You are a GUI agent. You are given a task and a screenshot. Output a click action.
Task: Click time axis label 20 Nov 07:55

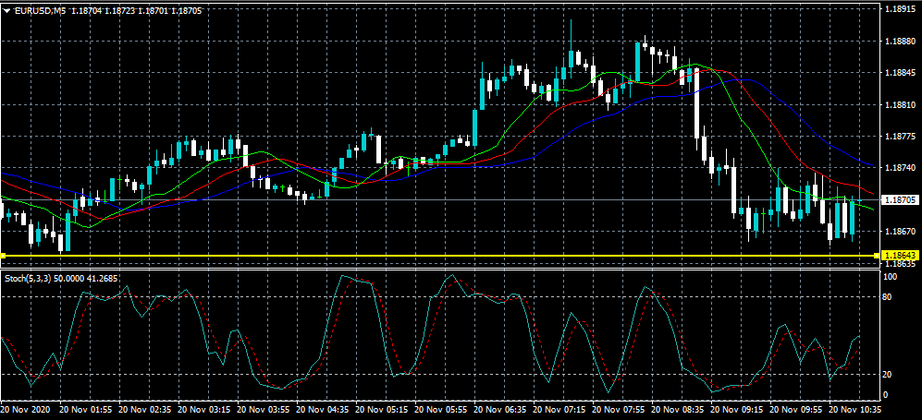tap(619, 408)
